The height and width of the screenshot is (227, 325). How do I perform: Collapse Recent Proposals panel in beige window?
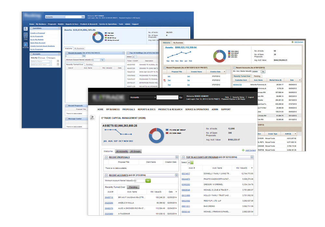164,67
